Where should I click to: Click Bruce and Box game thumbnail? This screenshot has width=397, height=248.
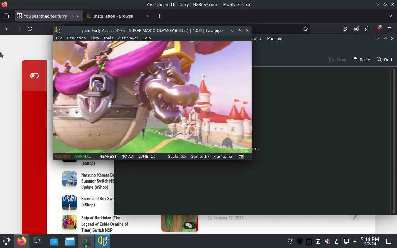69,203
